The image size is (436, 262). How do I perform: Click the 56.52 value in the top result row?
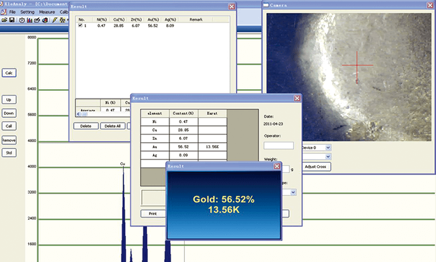pos(153,26)
